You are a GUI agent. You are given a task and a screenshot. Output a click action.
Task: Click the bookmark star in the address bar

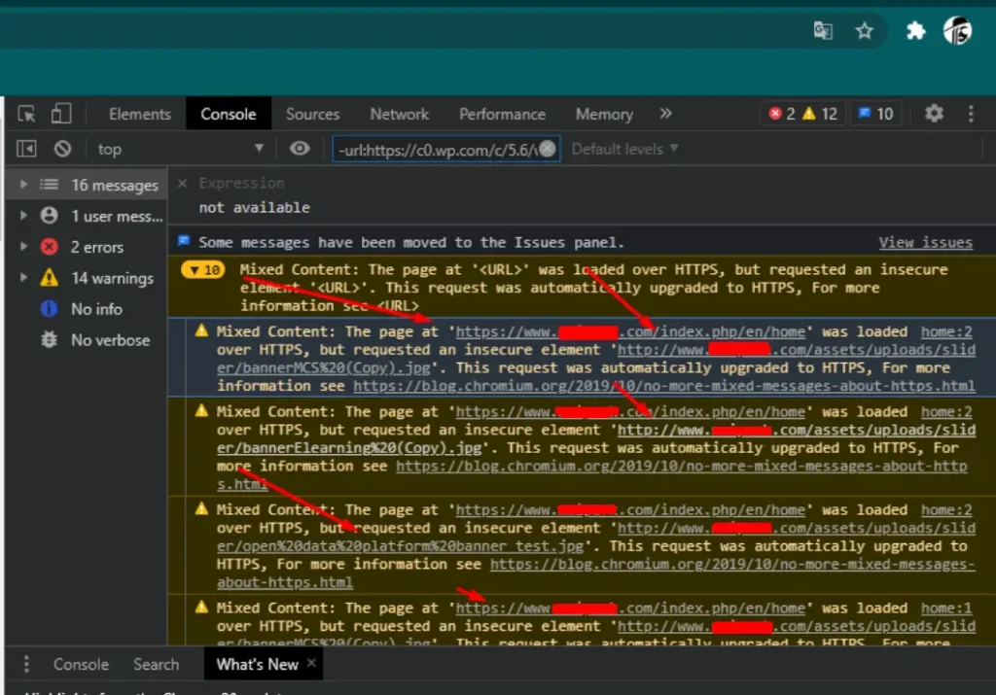tap(865, 30)
